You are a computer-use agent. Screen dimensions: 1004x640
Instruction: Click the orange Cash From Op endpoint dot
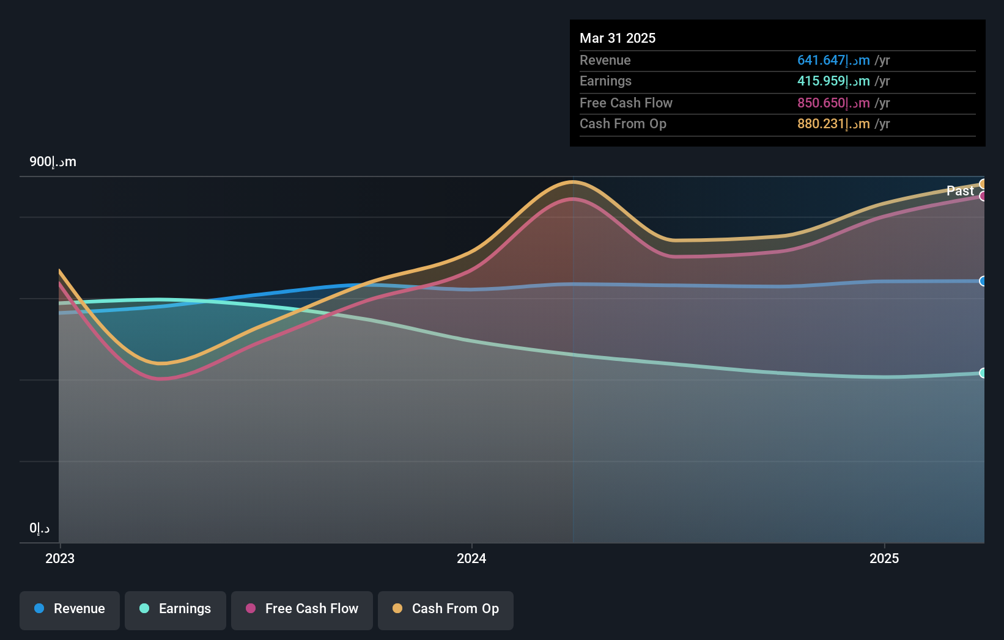pyautogui.click(x=983, y=184)
